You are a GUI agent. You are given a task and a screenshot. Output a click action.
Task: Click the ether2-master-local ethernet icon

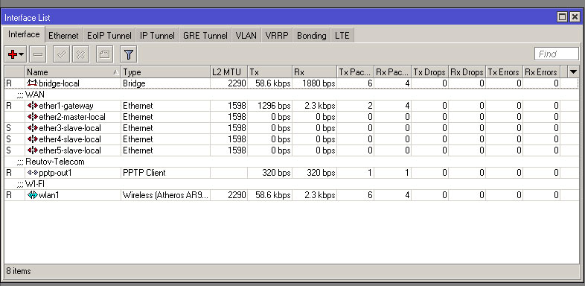(x=33, y=117)
